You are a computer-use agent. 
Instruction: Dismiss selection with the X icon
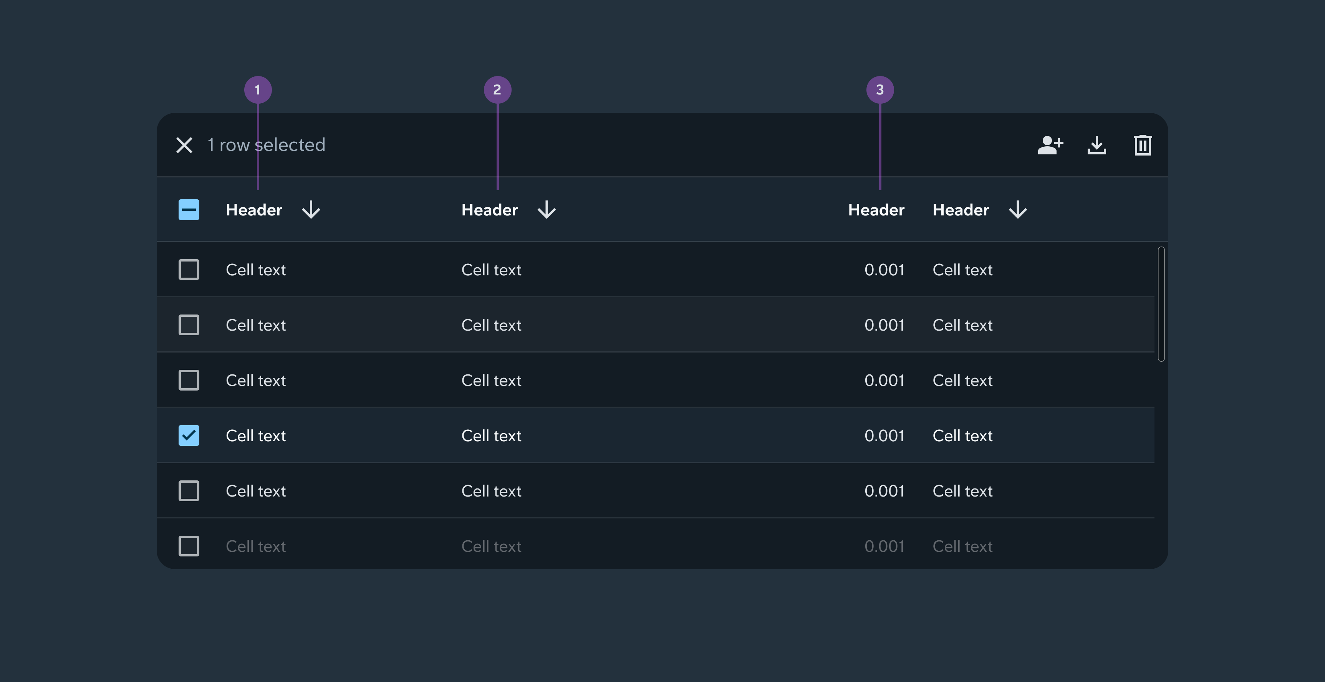pyautogui.click(x=184, y=145)
